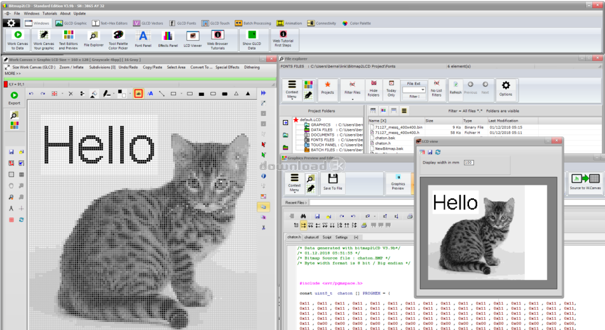605x330 pixels.
Task: Click Export in Work Canvas
Action: (x=14, y=98)
